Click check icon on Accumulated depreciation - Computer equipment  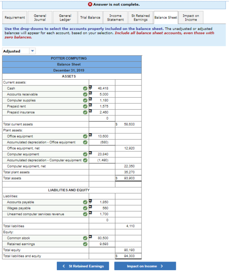click(x=85, y=160)
